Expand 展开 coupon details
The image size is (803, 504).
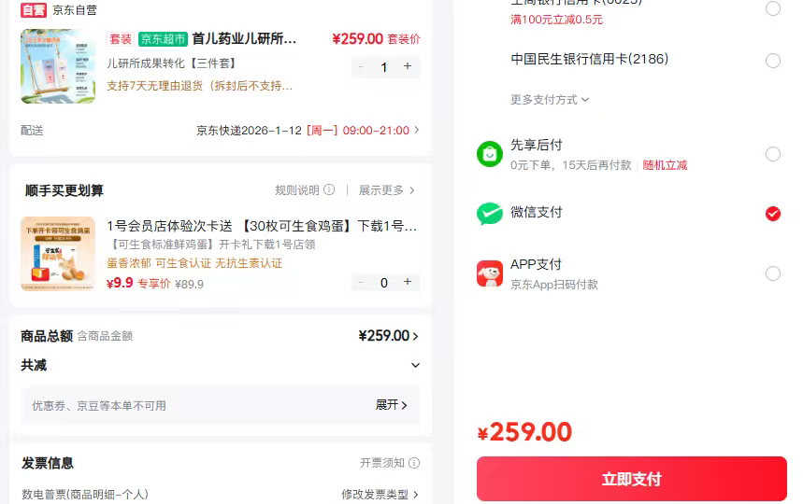pyautogui.click(x=392, y=405)
